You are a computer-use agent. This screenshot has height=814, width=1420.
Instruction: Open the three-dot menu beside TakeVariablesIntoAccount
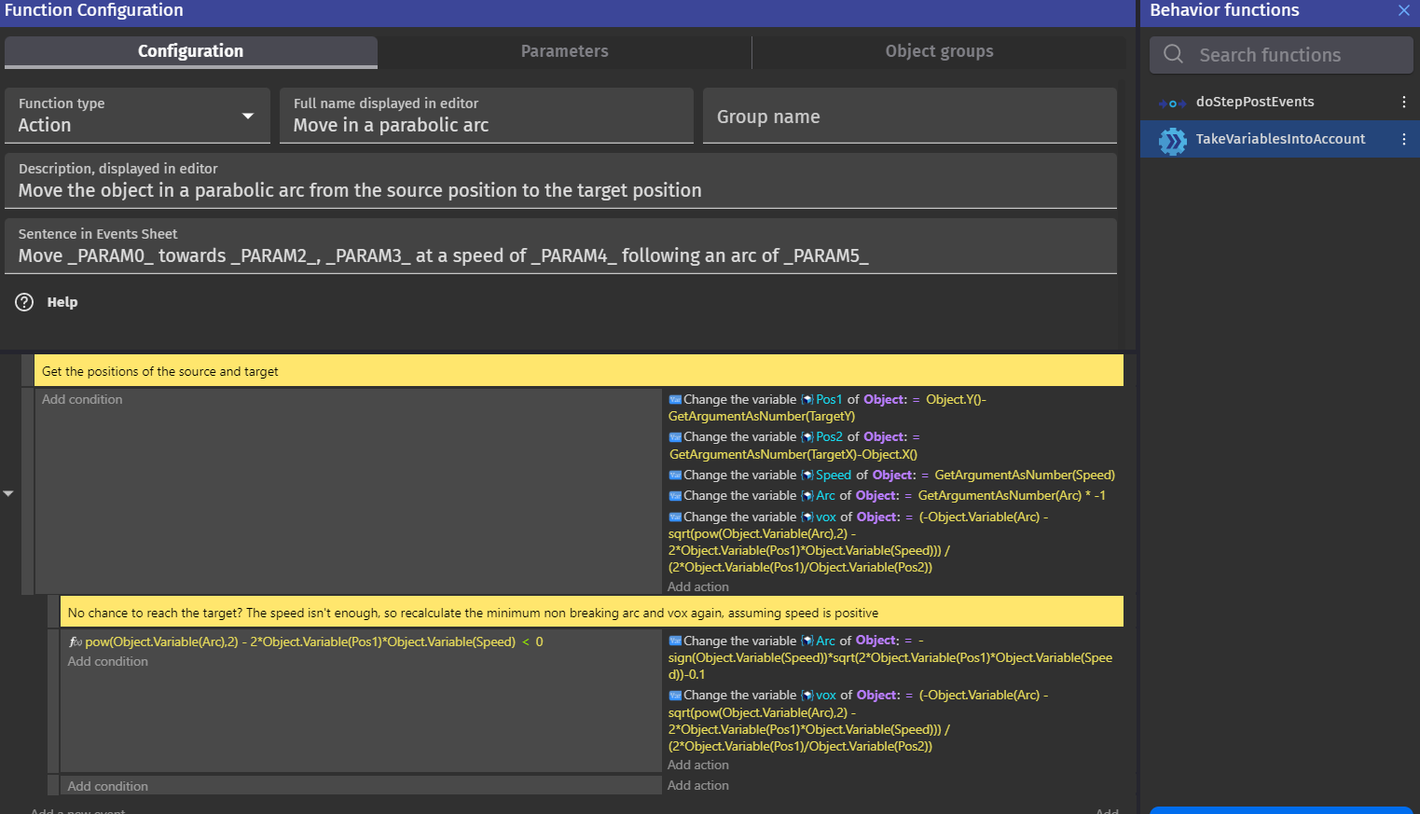1404,139
